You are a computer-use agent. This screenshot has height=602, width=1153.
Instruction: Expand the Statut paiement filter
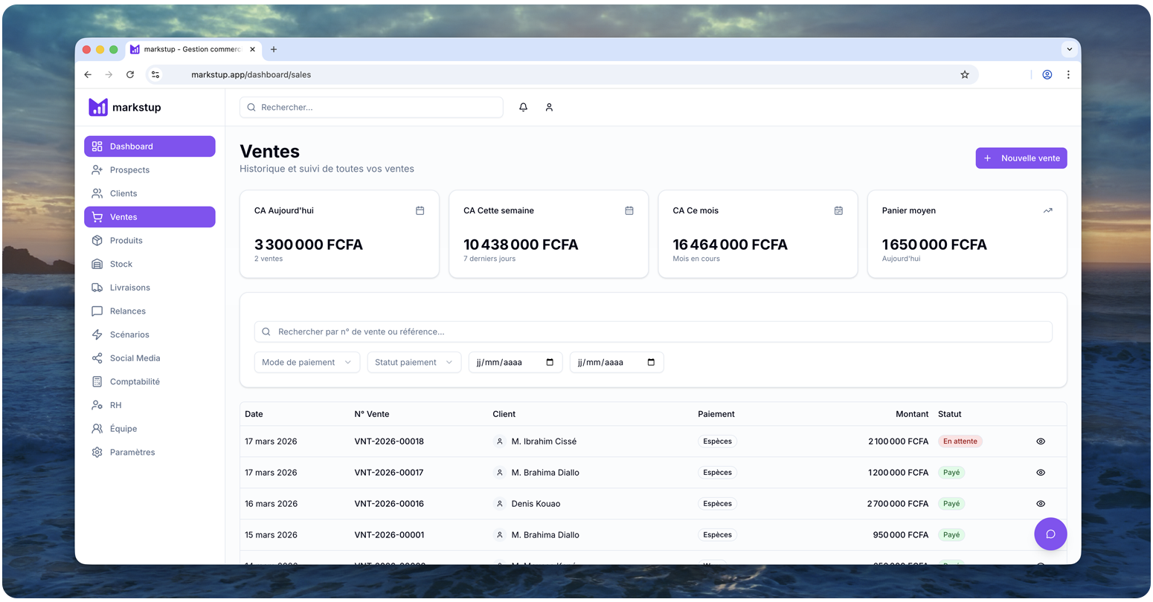coord(414,362)
